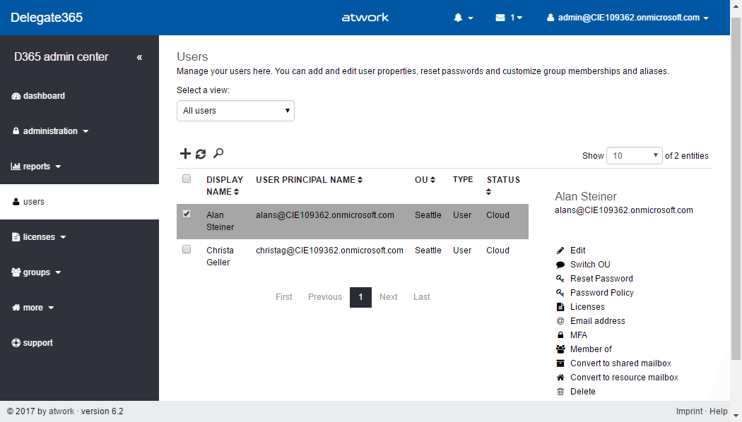Click the Delete trash action
The image size is (742, 422).
[x=582, y=392]
